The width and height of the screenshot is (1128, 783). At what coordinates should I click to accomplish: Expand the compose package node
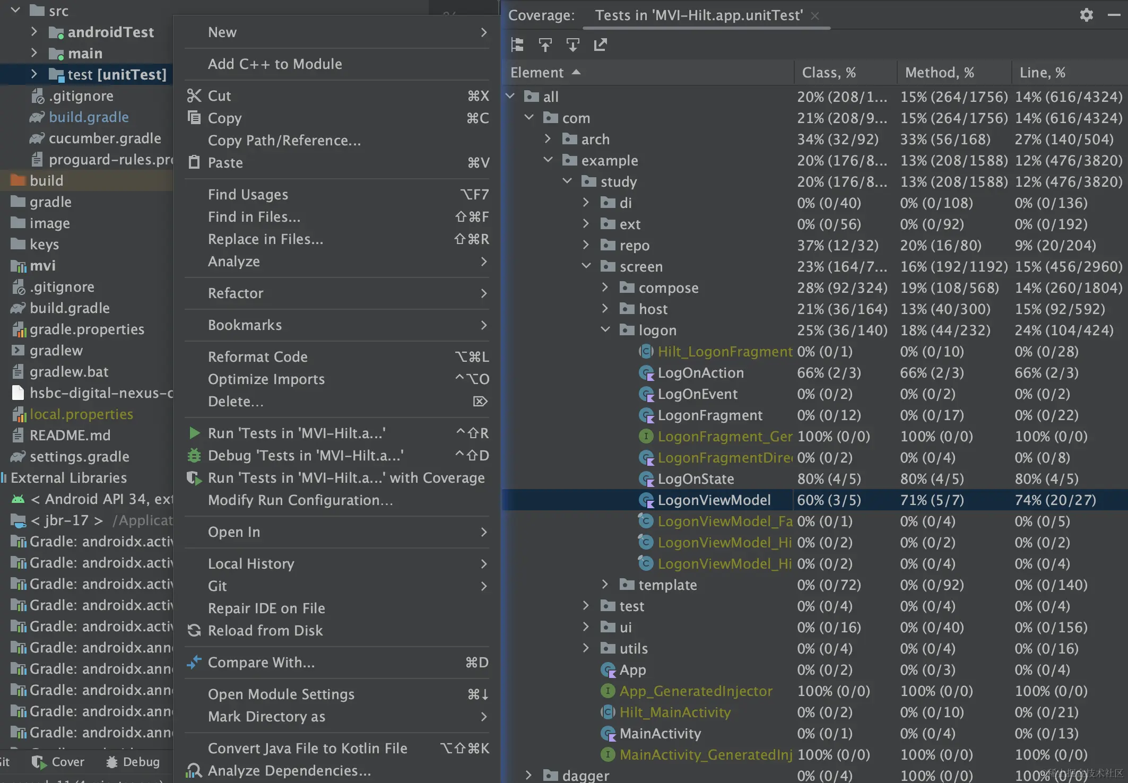coord(605,288)
